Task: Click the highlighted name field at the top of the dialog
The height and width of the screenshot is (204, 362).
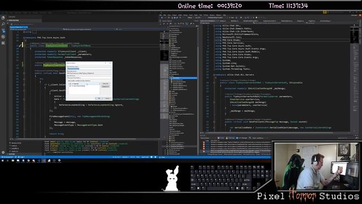Action: pyautogui.click(x=89, y=69)
